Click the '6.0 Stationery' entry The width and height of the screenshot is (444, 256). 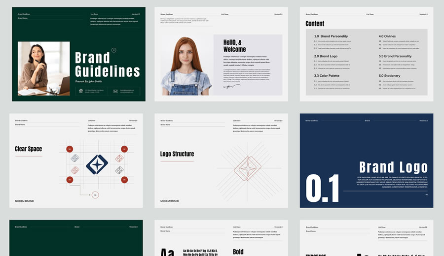click(389, 76)
